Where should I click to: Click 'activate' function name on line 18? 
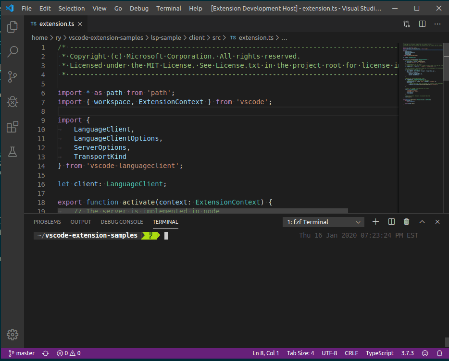point(138,202)
